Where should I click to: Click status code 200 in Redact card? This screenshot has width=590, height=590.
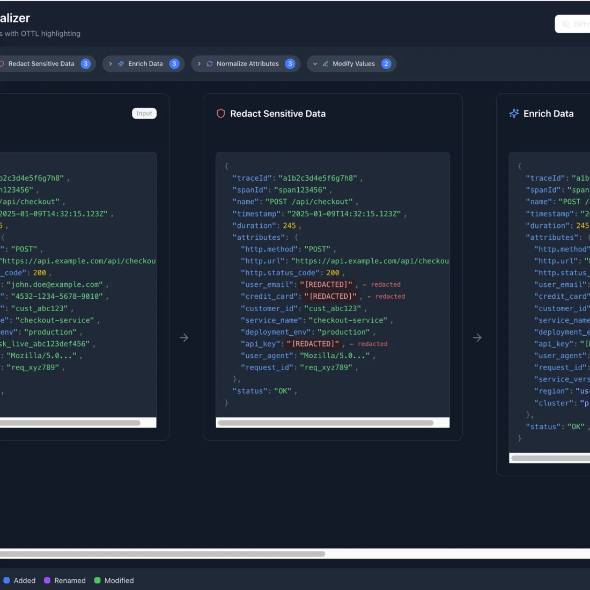(333, 272)
